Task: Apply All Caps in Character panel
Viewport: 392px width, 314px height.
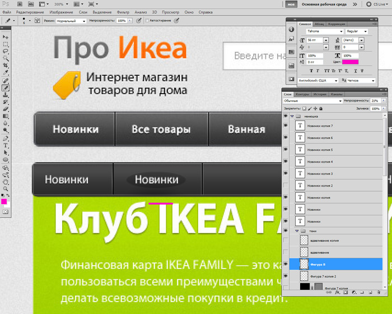Action: [x=326, y=71]
